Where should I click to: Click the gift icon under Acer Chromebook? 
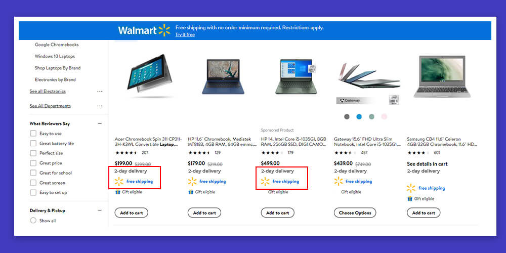coord(118,192)
